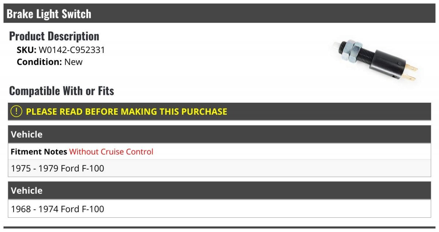Click the white plunger tip of the switch
This screenshot has width=439, height=232.
coord(336,46)
